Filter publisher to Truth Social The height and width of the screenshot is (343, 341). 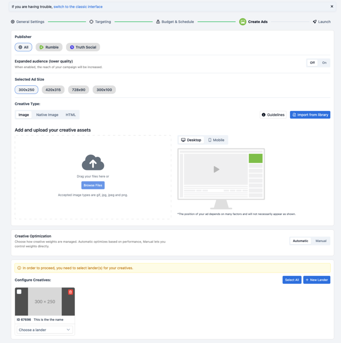coord(83,47)
